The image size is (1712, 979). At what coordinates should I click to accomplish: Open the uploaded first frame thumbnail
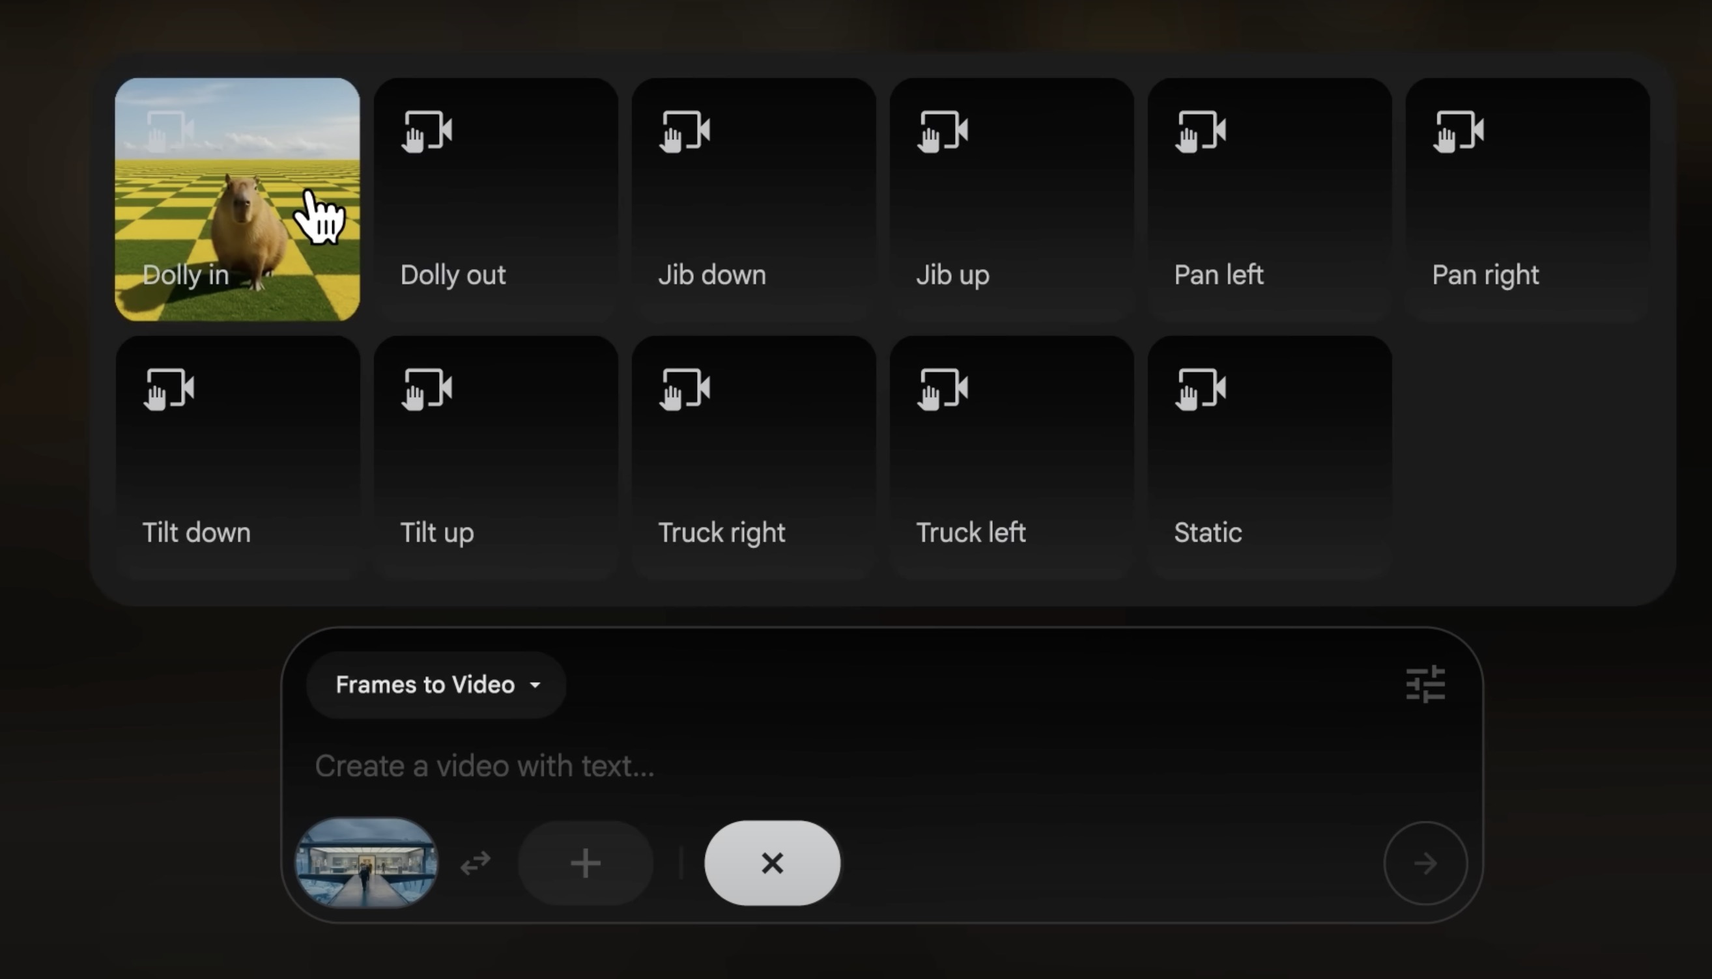click(x=367, y=862)
